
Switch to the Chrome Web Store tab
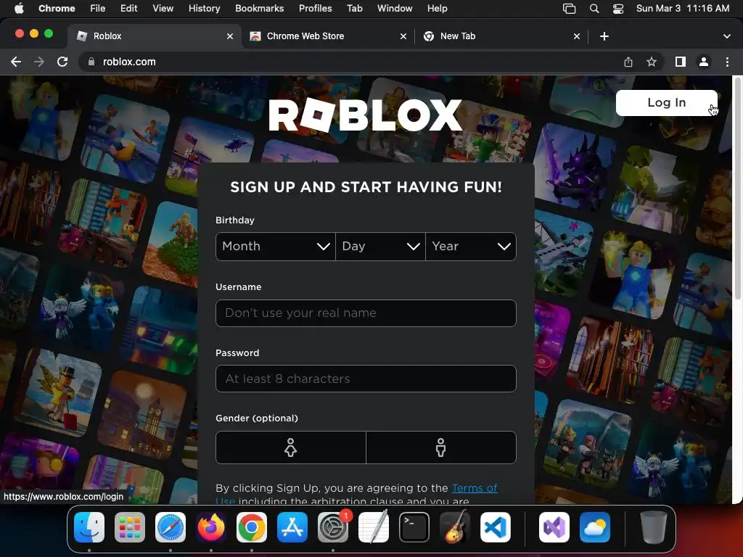click(x=329, y=36)
